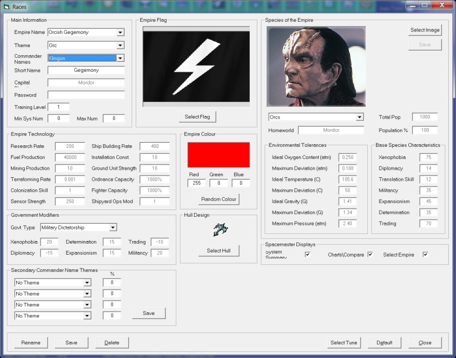Viewport: 456px width, 358px height.
Task: Click the Colonization Skill field
Action: tap(70, 190)
